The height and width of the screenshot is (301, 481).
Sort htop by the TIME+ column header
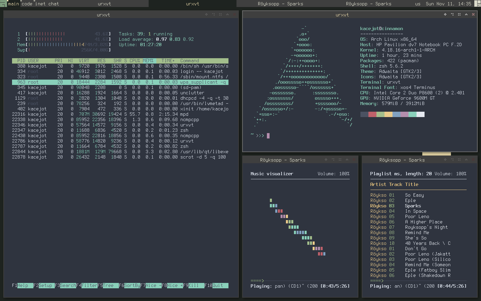[x=168, y=61]
